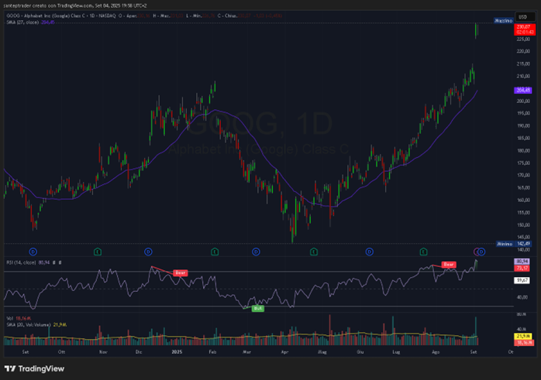Click the Massimo high-price label
The width and height of the screenshot is (541, 380).
[x=503, y=21]
